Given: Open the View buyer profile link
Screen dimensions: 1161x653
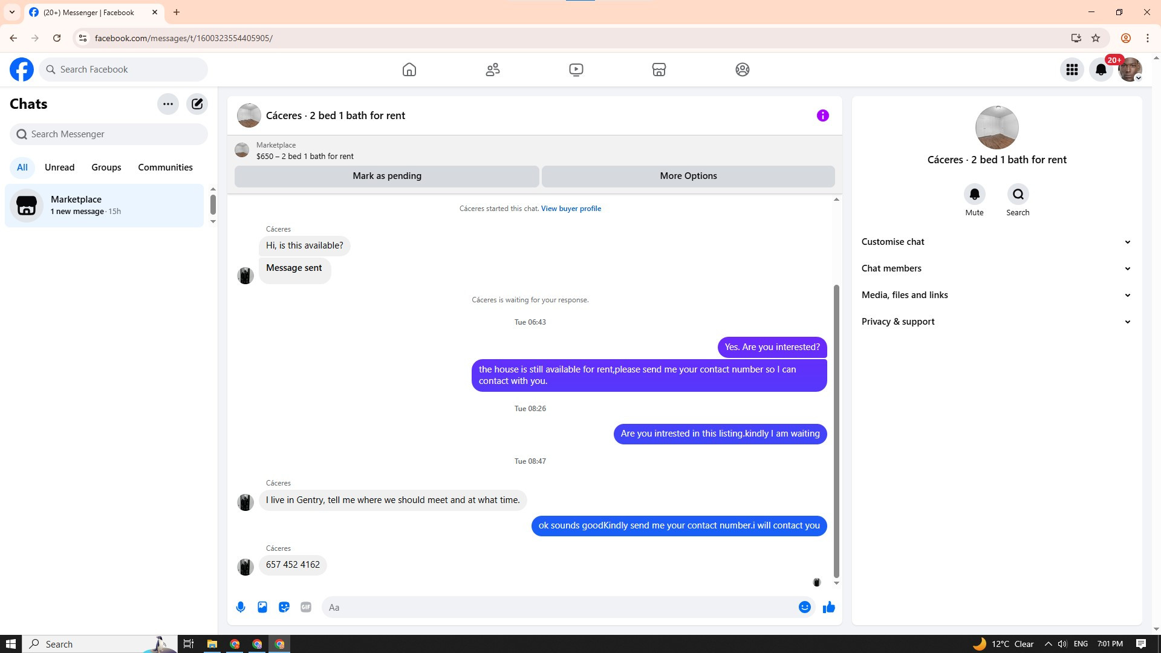Looking at the screenshot, I should [x=571, y=209].
